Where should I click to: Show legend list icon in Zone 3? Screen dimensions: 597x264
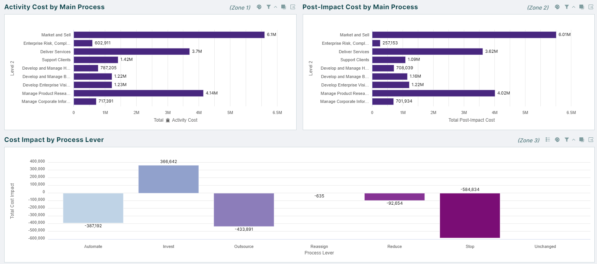[x=548, y=140]
